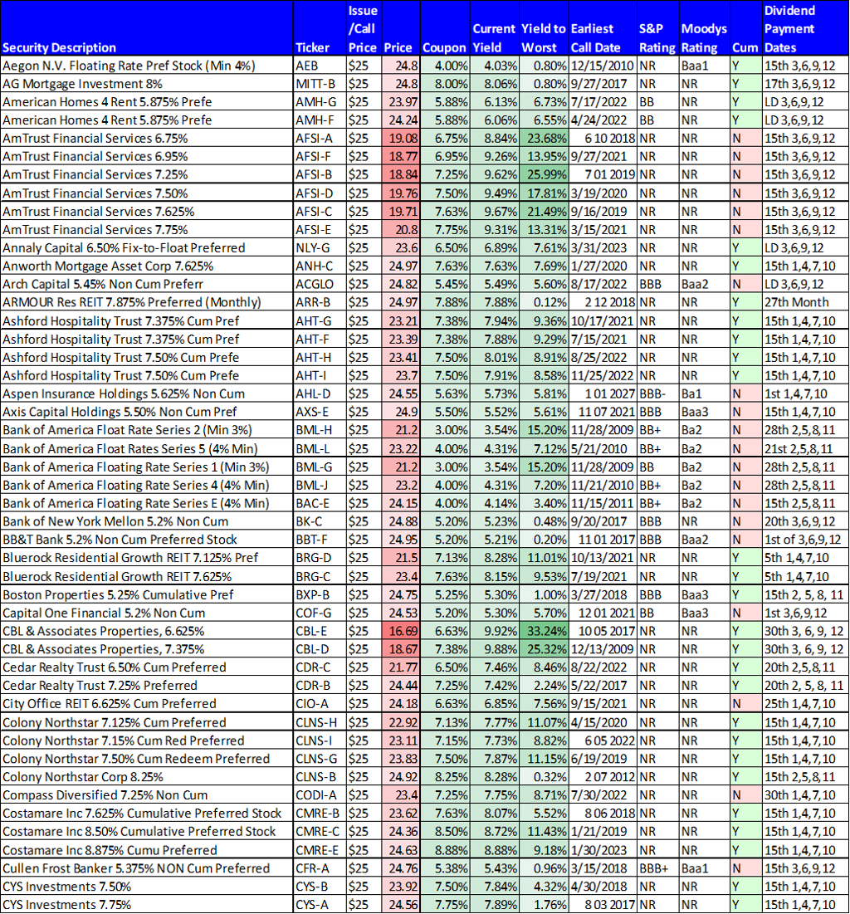Select current yield 8.88% cell
850x914 pixels.
tap(494, 850)
